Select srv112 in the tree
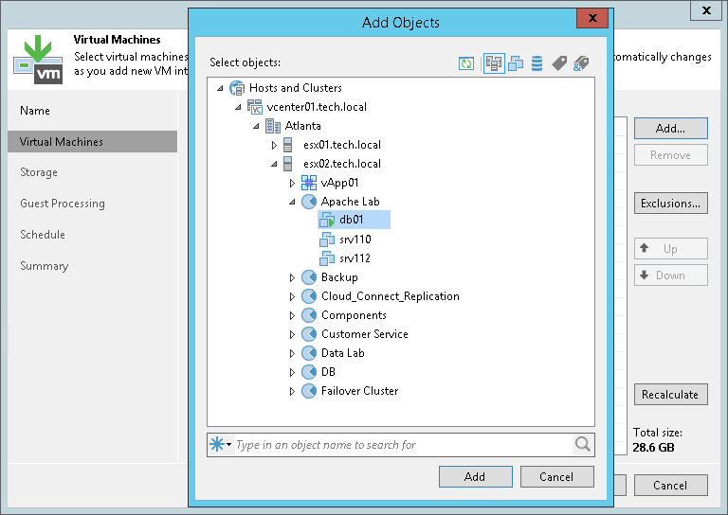Viewport: 728px width, 515px height. click(x=355, y=258)
